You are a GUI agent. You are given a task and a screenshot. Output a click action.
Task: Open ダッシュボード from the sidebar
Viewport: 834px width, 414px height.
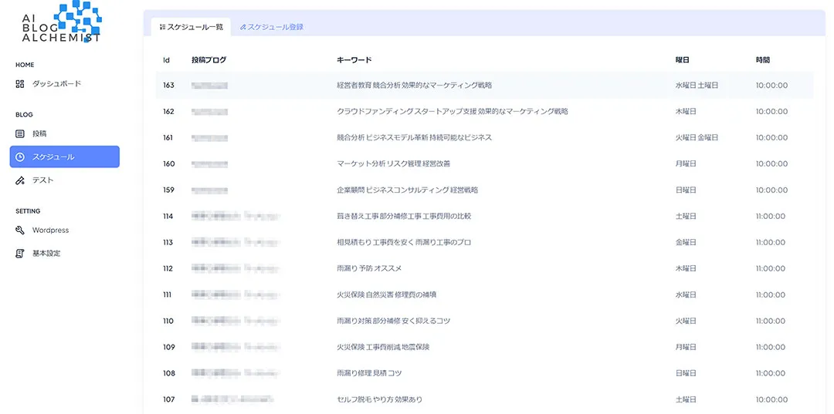click(56, 83)
